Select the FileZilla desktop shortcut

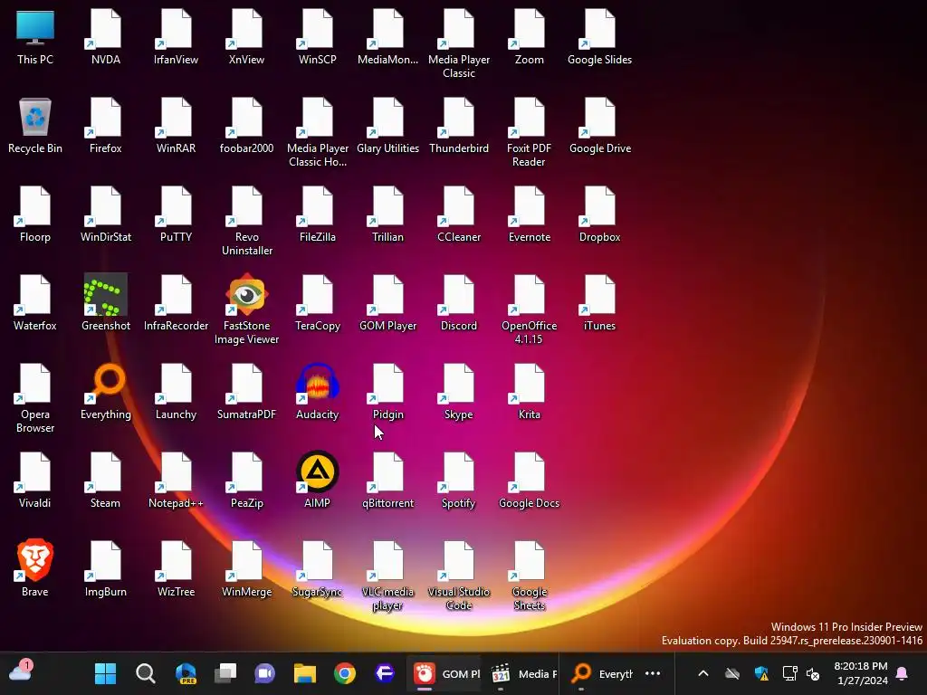[318, 214]
